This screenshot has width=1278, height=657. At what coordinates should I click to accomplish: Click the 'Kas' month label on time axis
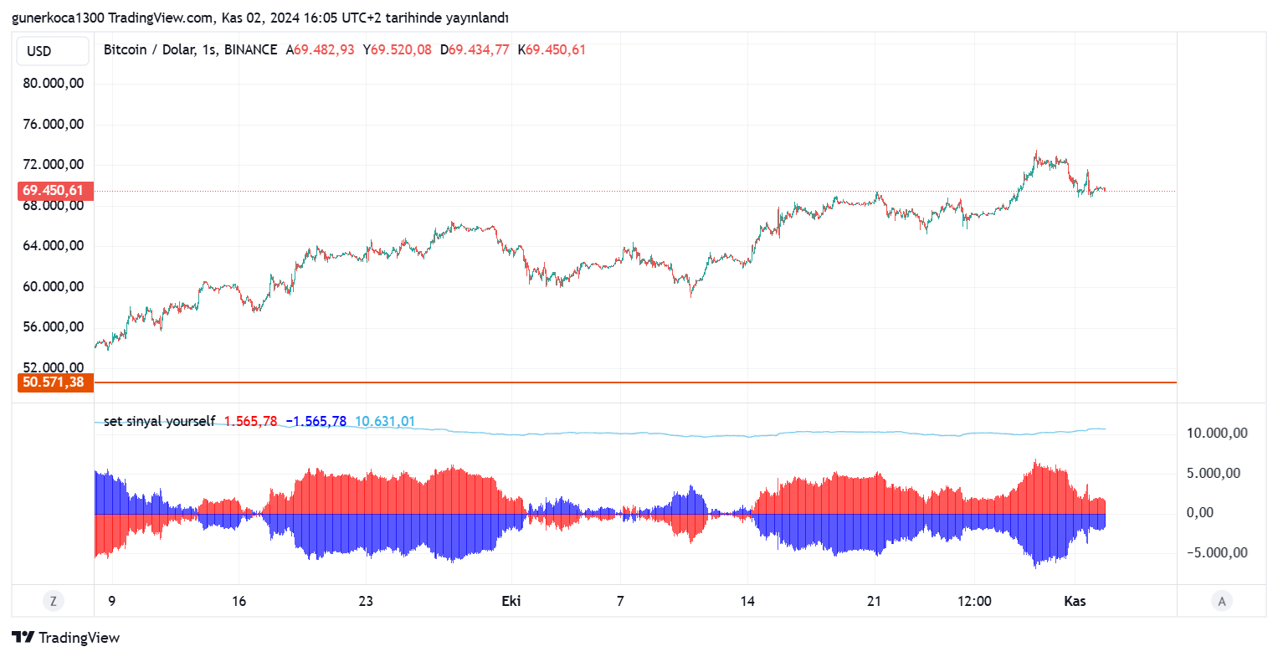1075,601
